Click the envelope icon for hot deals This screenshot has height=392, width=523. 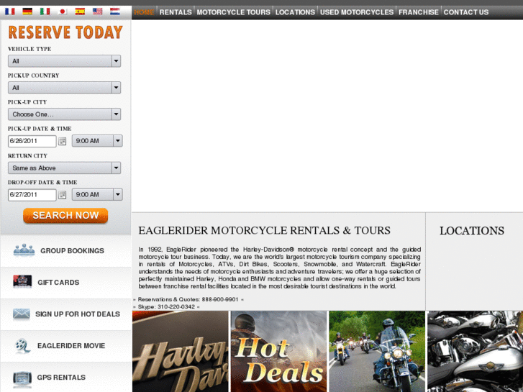coord(22,314)
